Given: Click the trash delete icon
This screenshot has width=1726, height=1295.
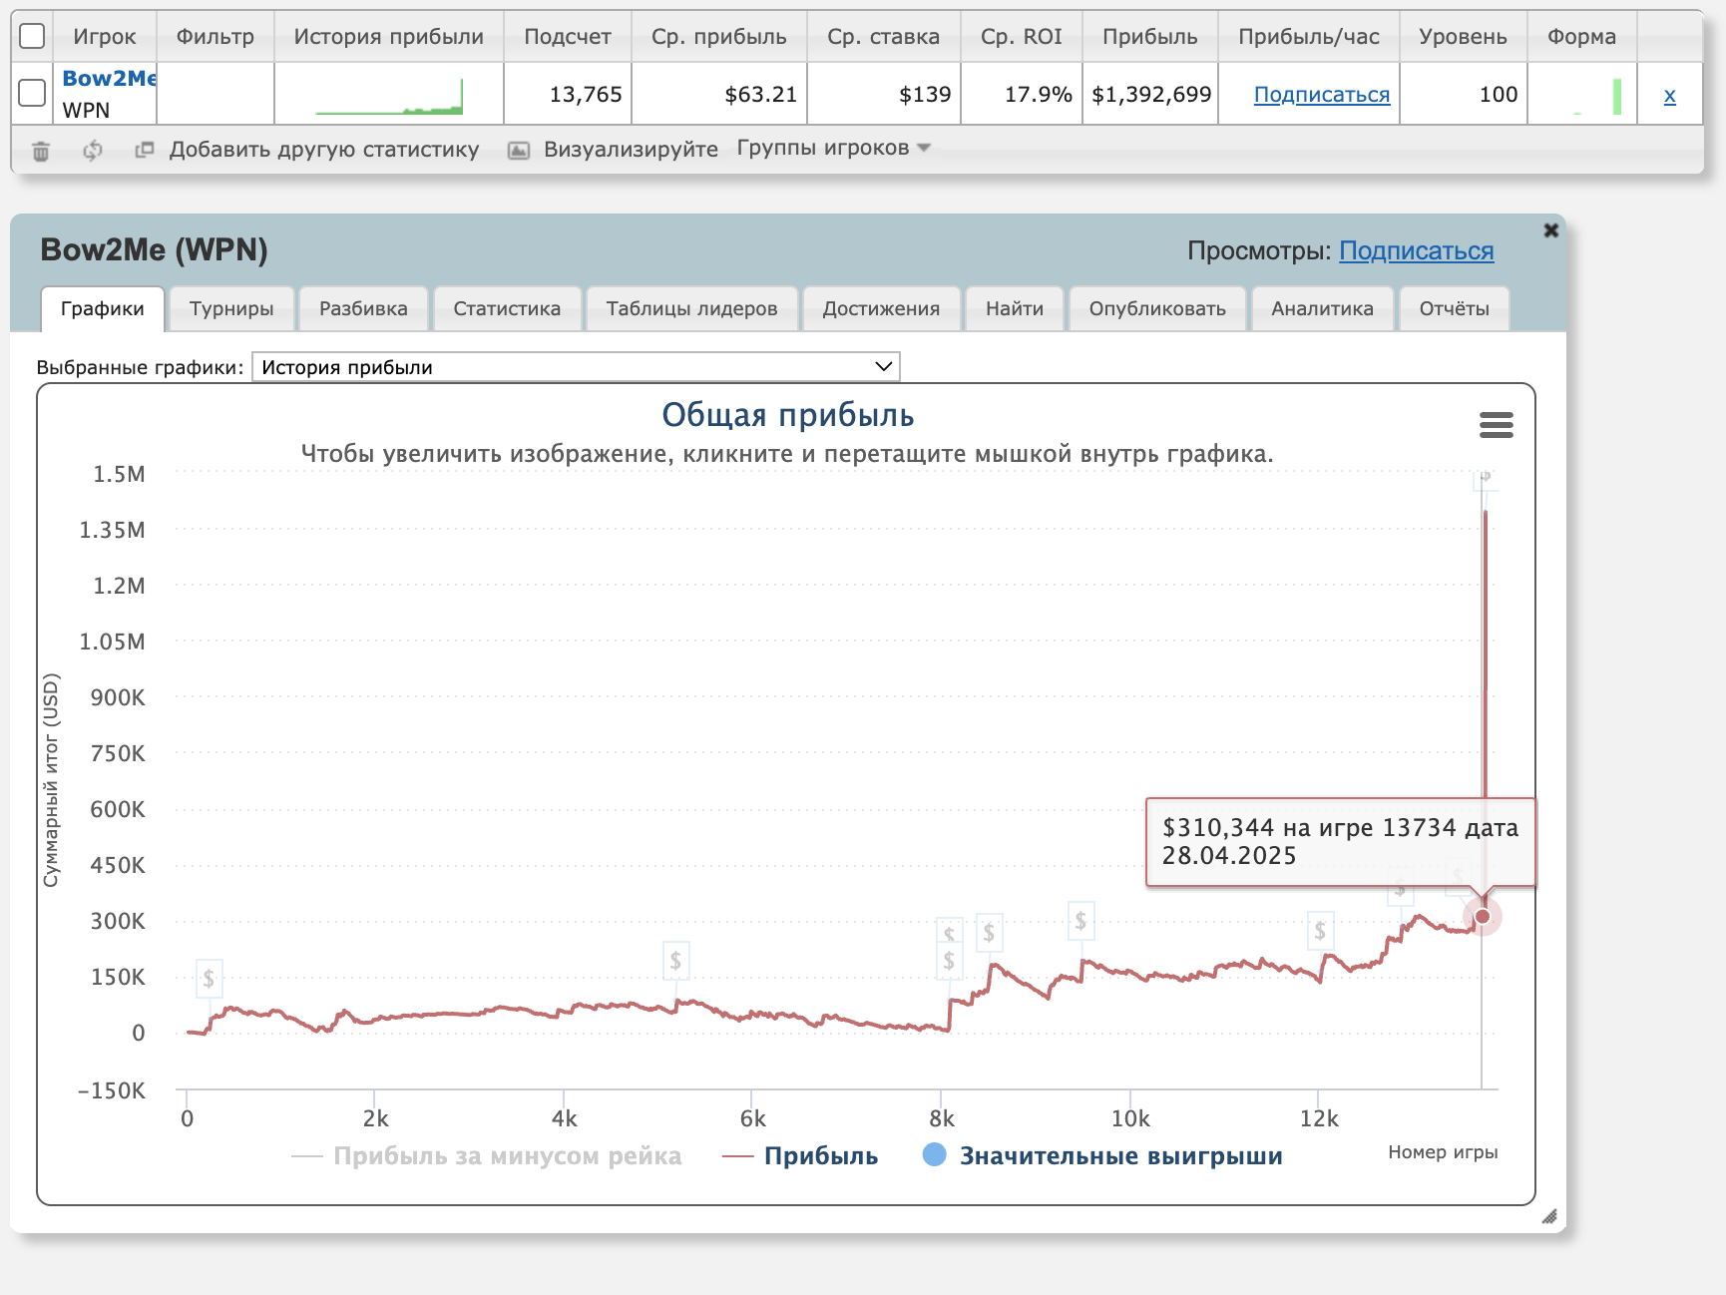Looking at the screenshot, I should (x=41, y=151).
